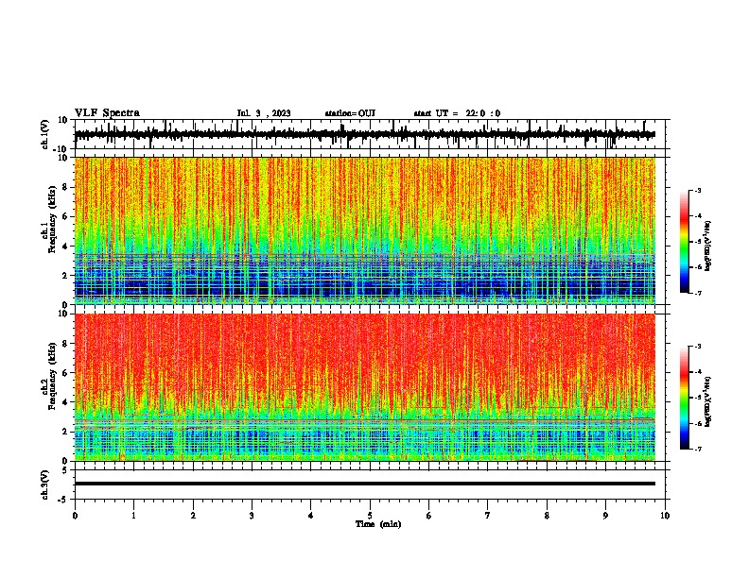Screen dimensions: 749x578
Task: Click time axis tick label '9'
Action: 605,516
